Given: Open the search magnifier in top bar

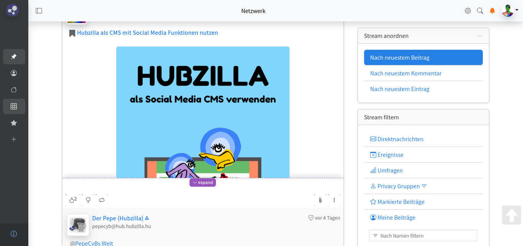Looking at the screenshot, I should (x=480, y=11).
